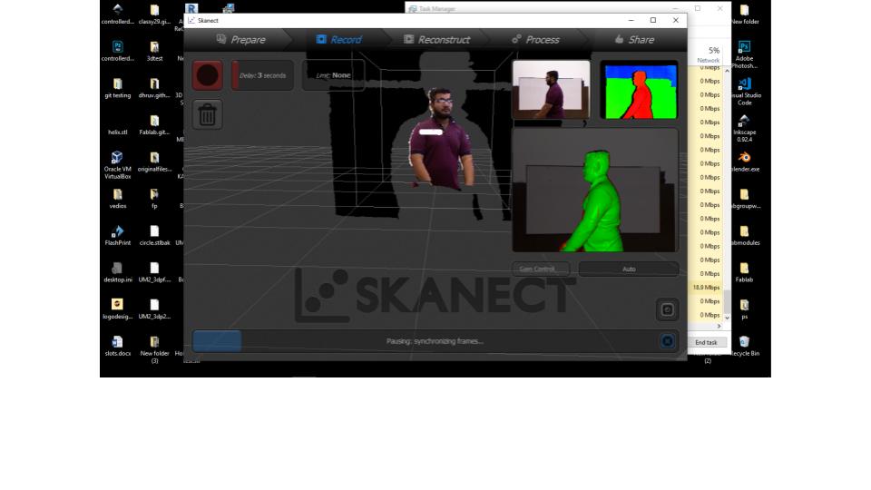Click Task Manager scrollbar down arrow
This screenshot has width=871, height=490.
coord(727,318)
